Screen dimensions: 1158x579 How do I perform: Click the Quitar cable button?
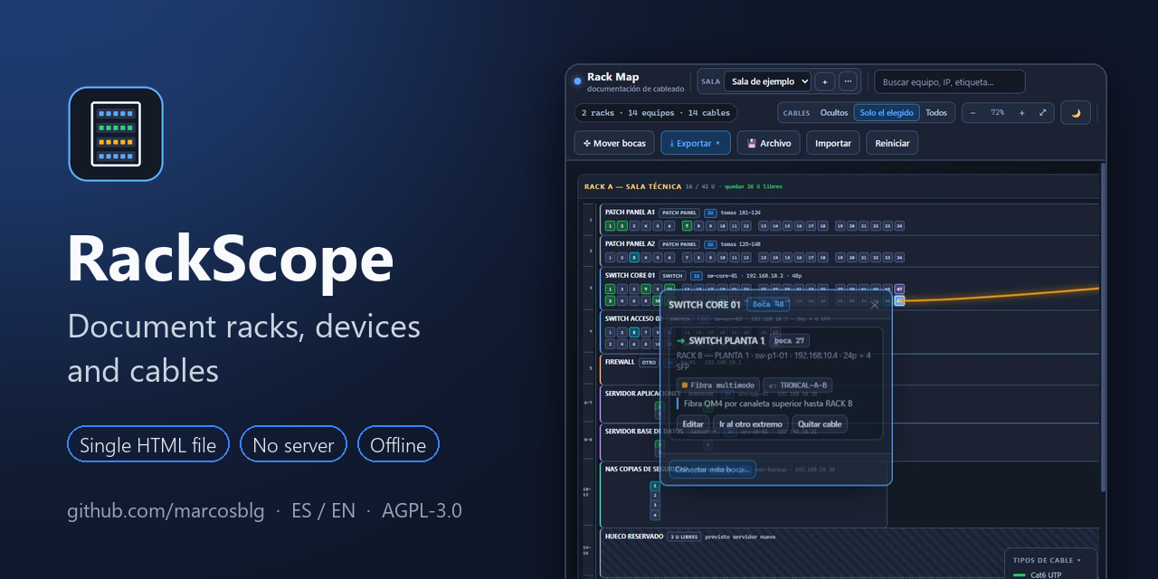coord(820,423)
